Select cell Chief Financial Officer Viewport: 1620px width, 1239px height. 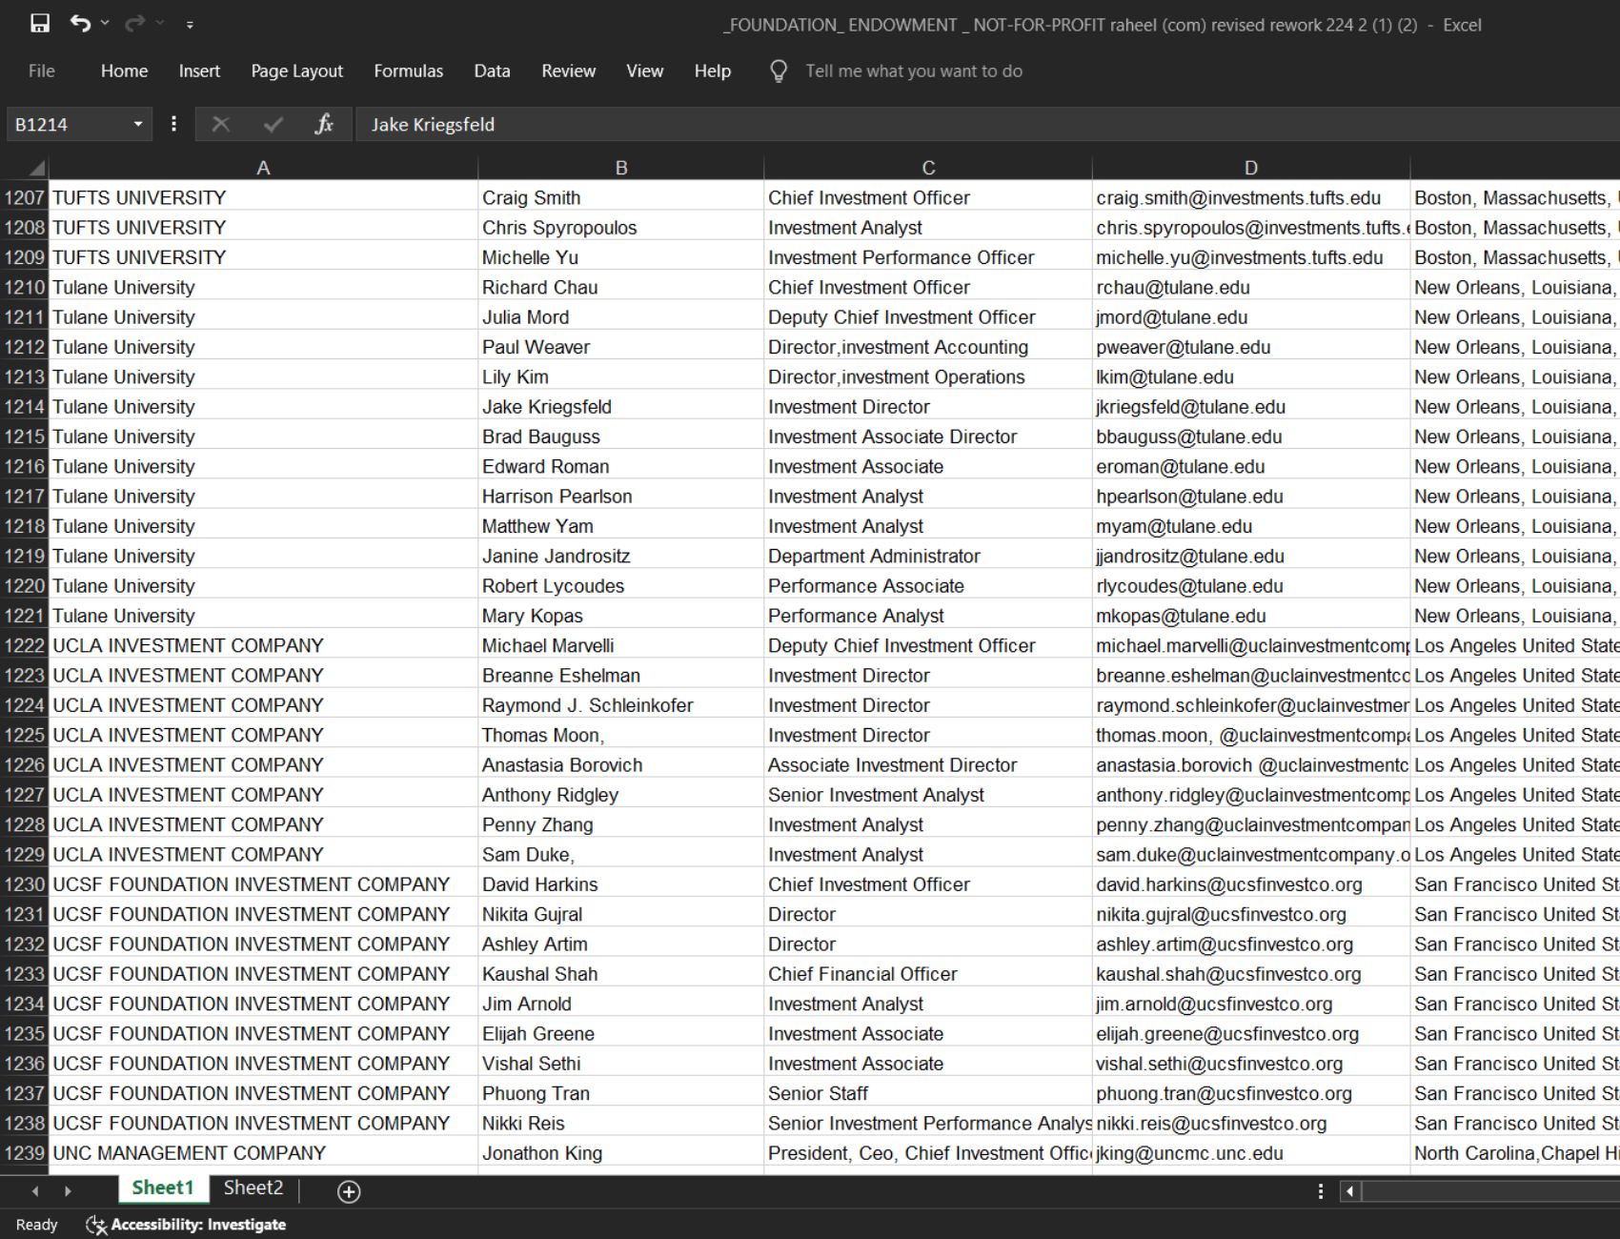pos(928,974)
